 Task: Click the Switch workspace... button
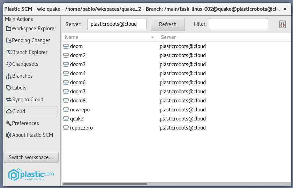pyautogui.click(x=31, y=157)
